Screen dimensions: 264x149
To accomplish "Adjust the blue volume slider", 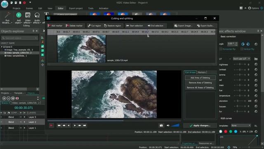I will tap(175, 125).
